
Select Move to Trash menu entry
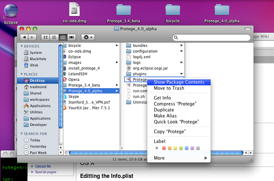[x=169, y=88]
